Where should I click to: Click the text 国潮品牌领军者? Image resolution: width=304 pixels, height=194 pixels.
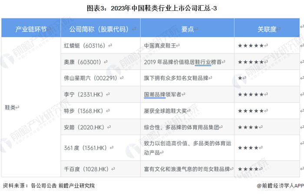[x=162, y=94]
